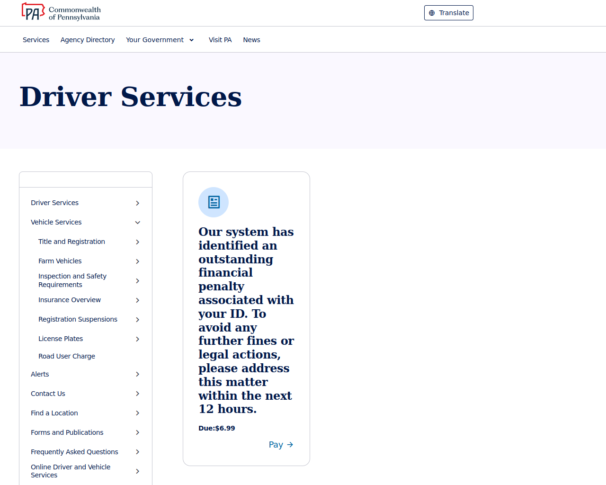Screen dimensions: 606x485
Task: Open Vehicle Services in the sidebar
Action: coord(56,222)
